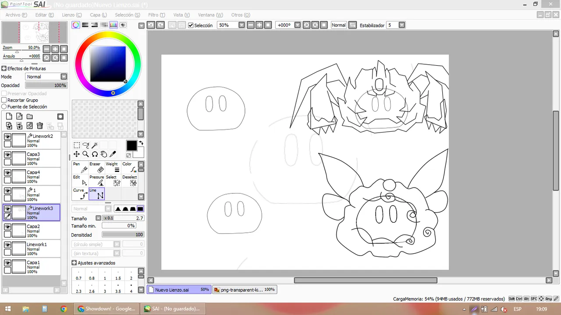Adjust the Densitidad slider bar
Viewport: 561px width, 315px height.
tap(123, 235)
